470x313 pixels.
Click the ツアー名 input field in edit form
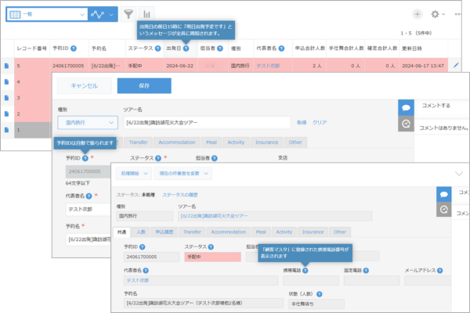click(207, 123)
